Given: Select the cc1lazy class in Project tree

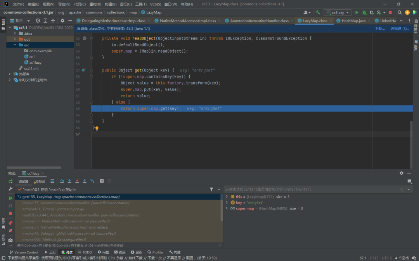Looking at the screenshot, I should (35, 62).
